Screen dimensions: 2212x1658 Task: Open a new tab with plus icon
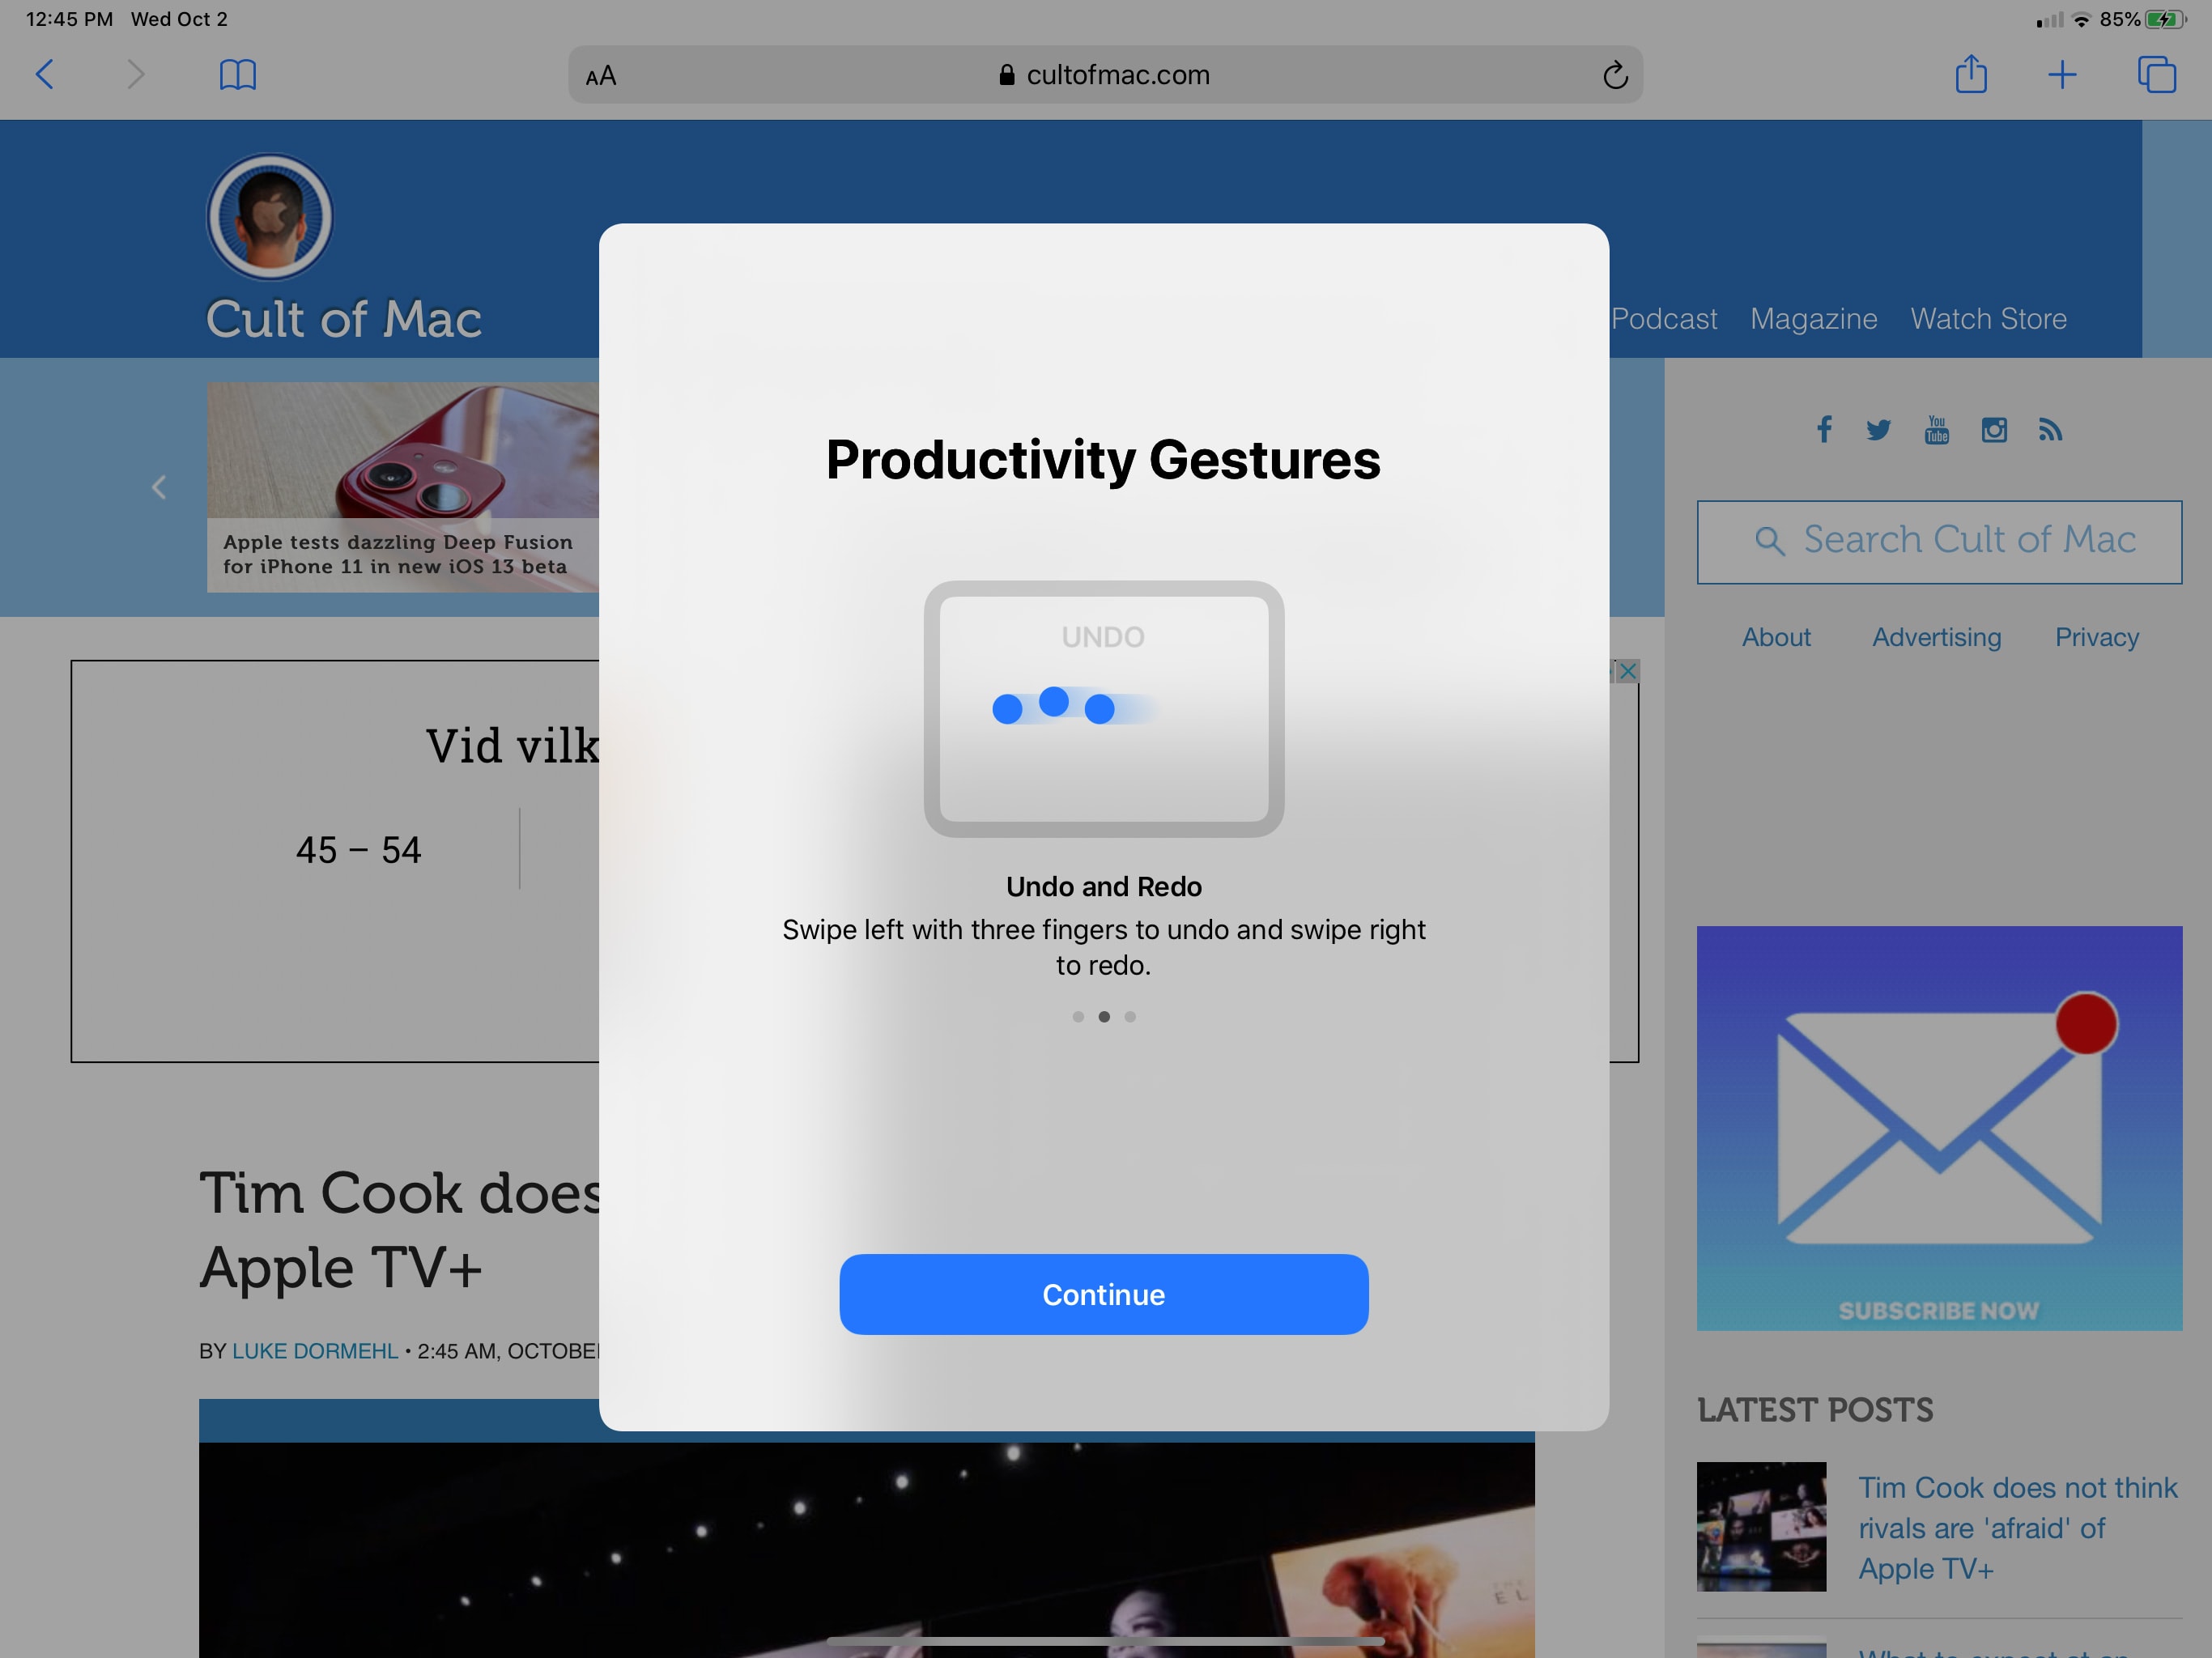point(2061,75)
